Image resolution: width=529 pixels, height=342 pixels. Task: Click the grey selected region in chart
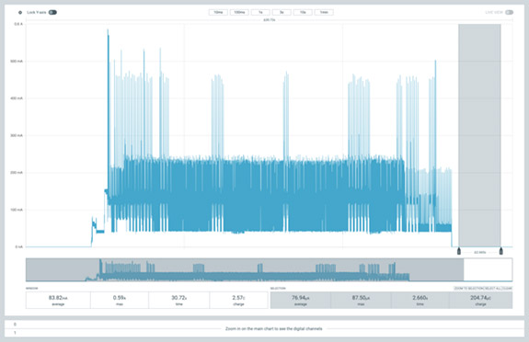point(479,135)
